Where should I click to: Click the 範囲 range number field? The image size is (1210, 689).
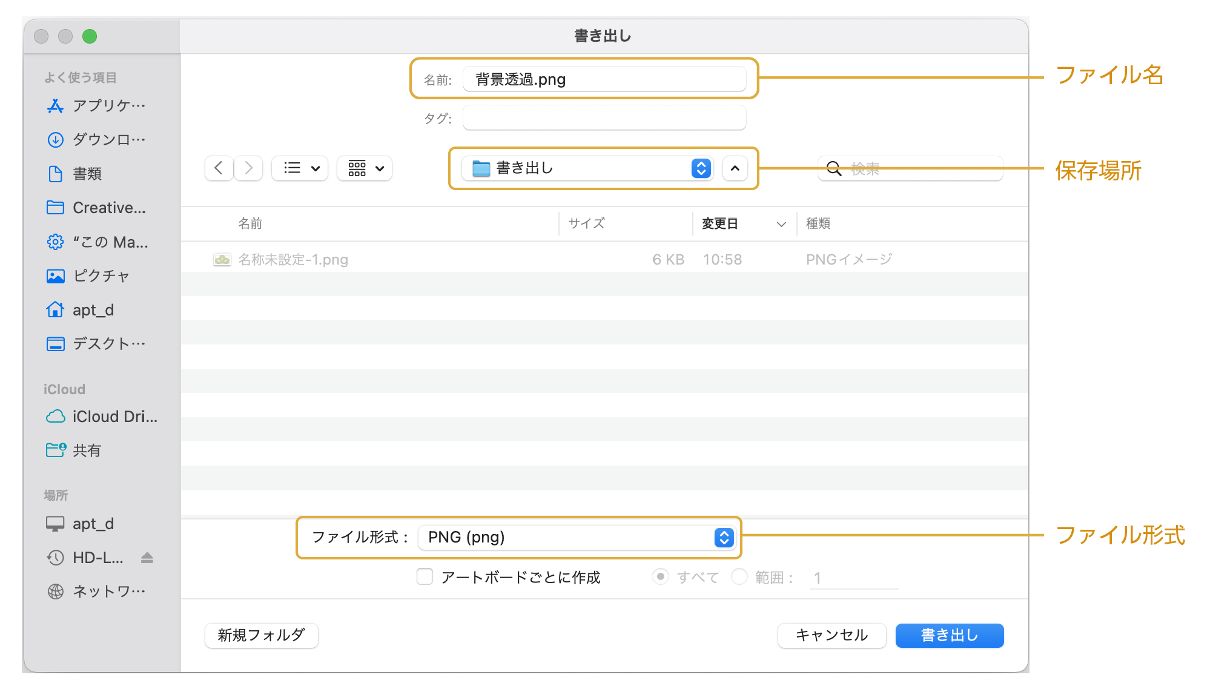[854, 578]
